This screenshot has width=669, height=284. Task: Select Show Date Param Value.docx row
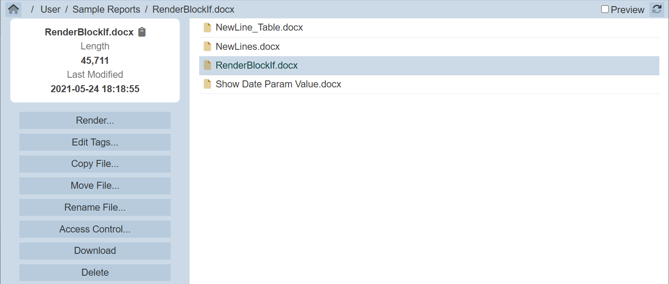pyautogui.click(x=278, y=84)
